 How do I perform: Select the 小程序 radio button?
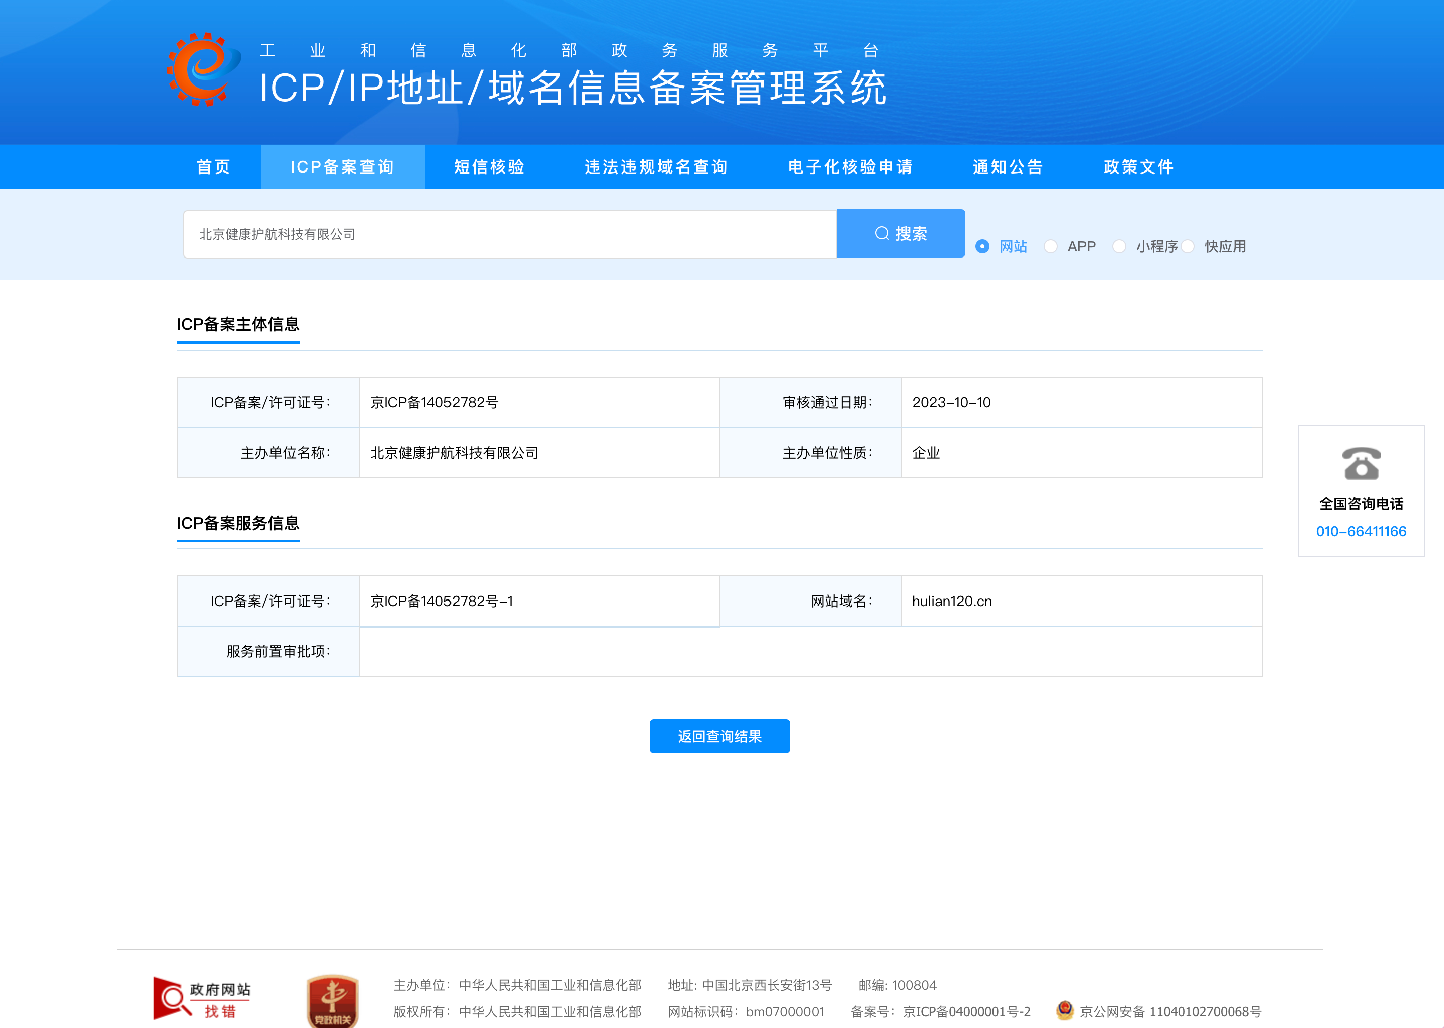pyautogui.click(x=1119, y=247)
